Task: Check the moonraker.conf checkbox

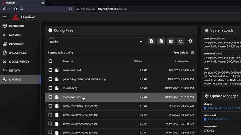Action: (50, 97)
